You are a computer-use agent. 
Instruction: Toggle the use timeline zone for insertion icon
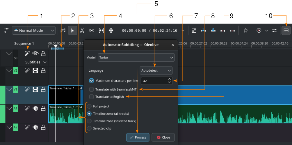click(63, 30)
